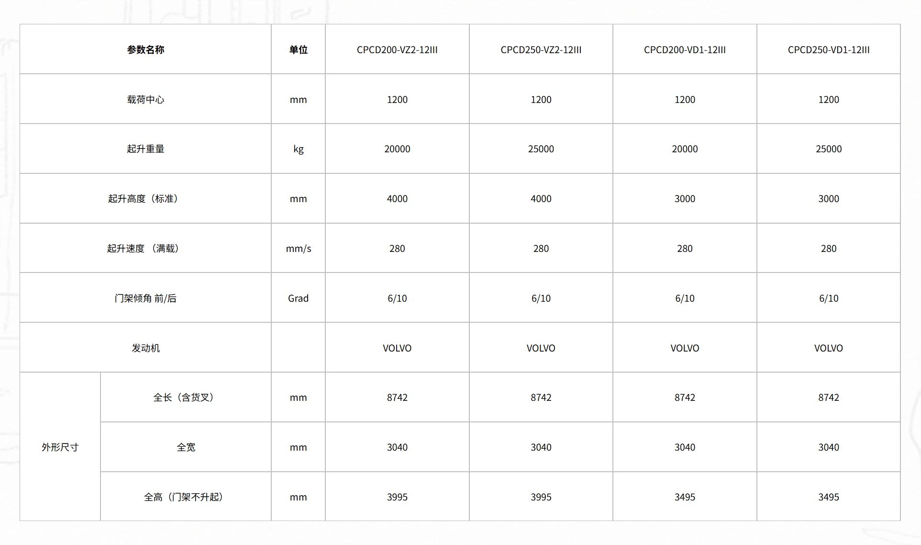The image size is (921, 545).
Task: Select the CPCD200-VZ2-12III column header
Action: [397, 50]
